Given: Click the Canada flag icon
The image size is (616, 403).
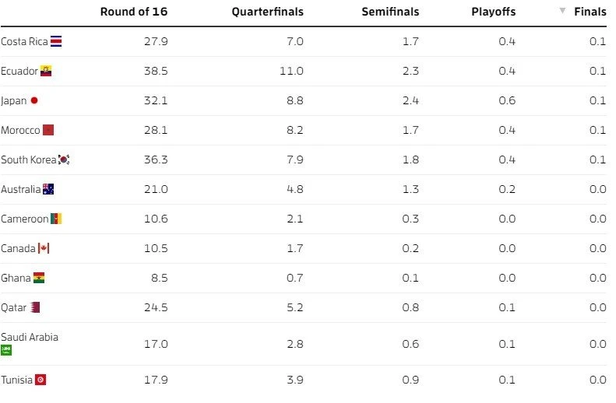Looking at the screenshot, I should 44,248.
